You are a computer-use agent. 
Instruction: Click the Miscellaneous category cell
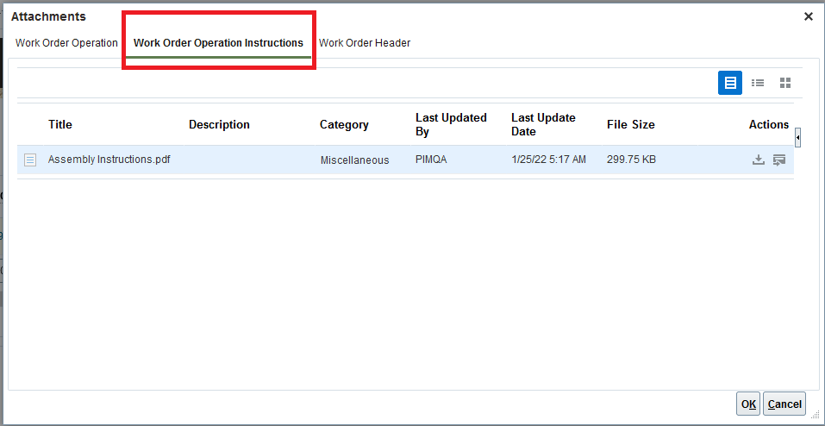[x=354, y=160]
